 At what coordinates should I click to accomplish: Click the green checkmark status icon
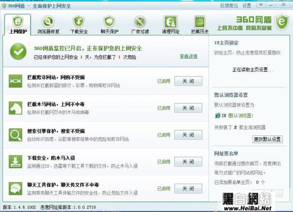click(x=19, y=50)
